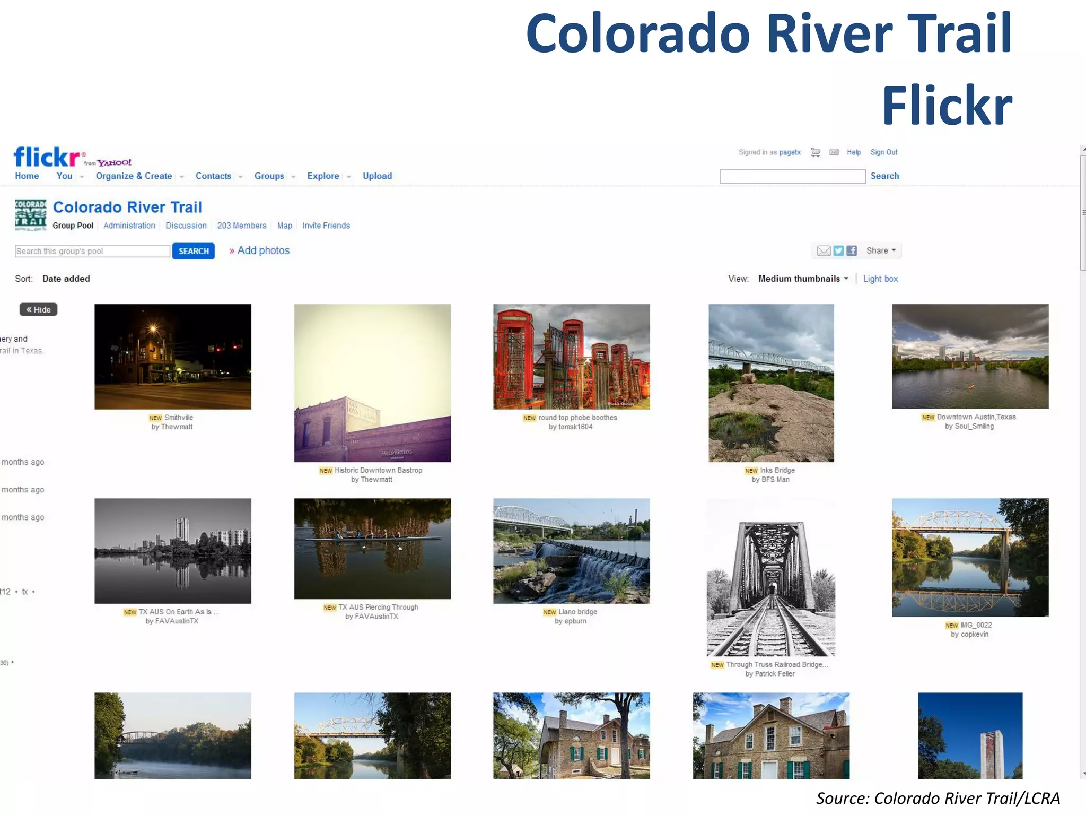This screenshot has height=815, width=1086.
Task: Focus the Search this group's pool field
Action: [92, 251]
